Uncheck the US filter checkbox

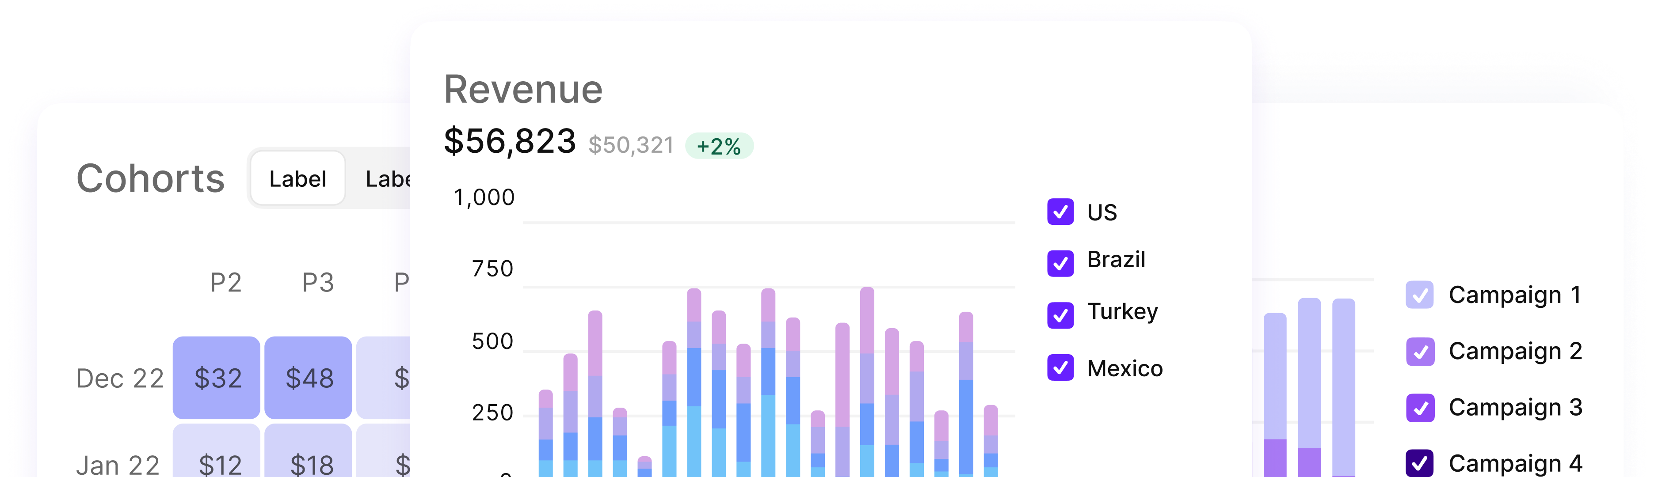pyautogui.click(x=1060, y=213)
